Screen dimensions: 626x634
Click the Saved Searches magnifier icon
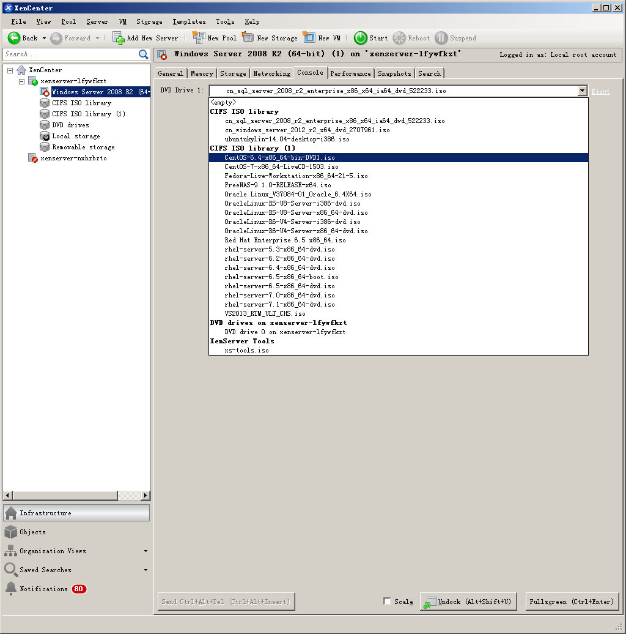click(x=11, y=570)
